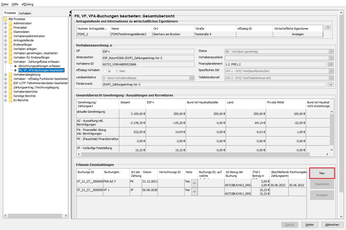This screenshot has width=346, height=230.
Task: Open Notiz arrow for FK8-AZ-7 row
Action: click(194, 183)
